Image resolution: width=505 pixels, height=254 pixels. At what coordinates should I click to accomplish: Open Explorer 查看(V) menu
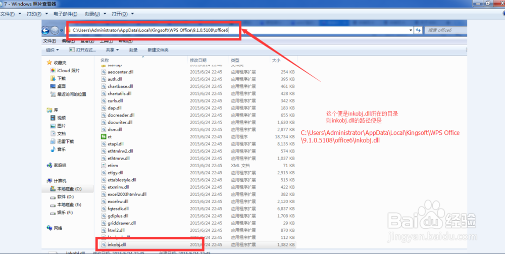pyautogui.click(x=87, y=41)
